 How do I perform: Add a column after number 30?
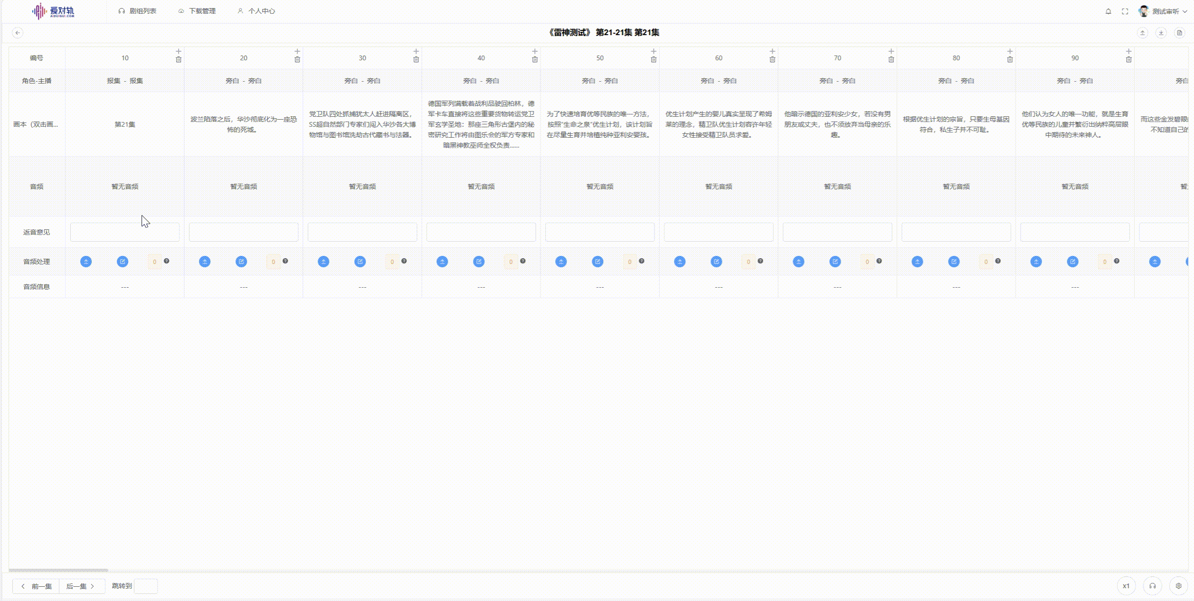pos(416,51)
